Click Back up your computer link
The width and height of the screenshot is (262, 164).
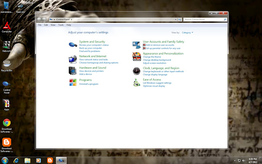[90, 48]
